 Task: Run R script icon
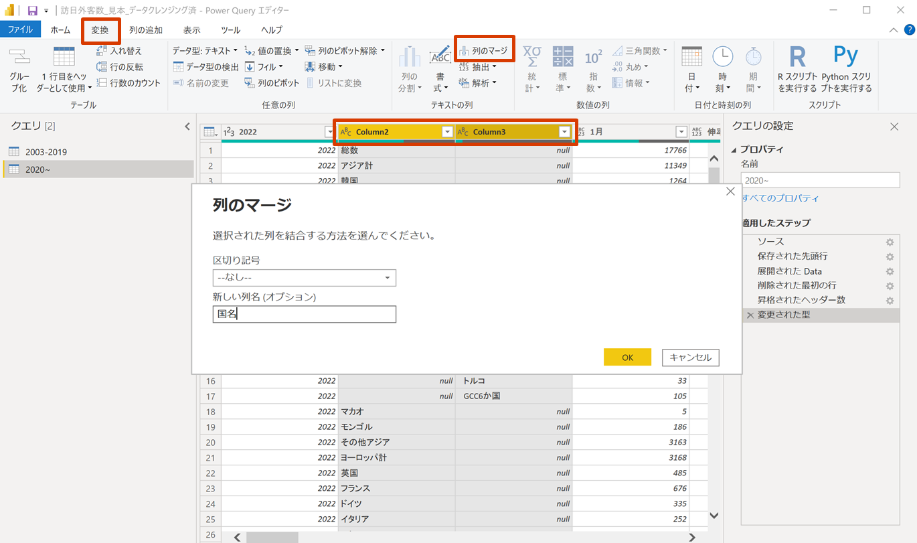coord(797,56)
